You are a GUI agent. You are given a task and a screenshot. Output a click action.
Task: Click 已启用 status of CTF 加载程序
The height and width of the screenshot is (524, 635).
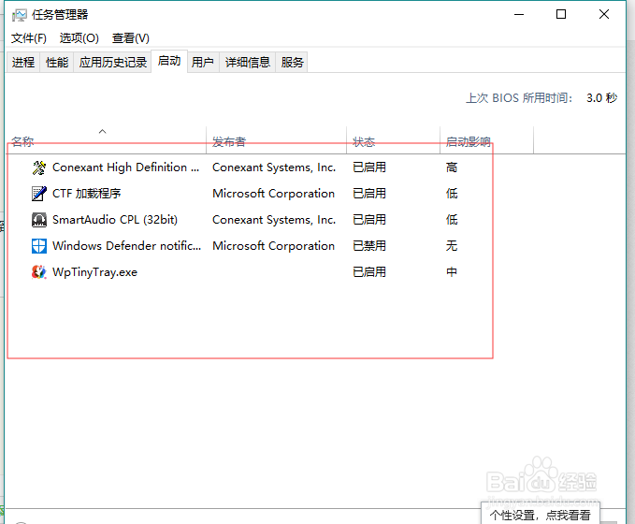click(368, 194)
